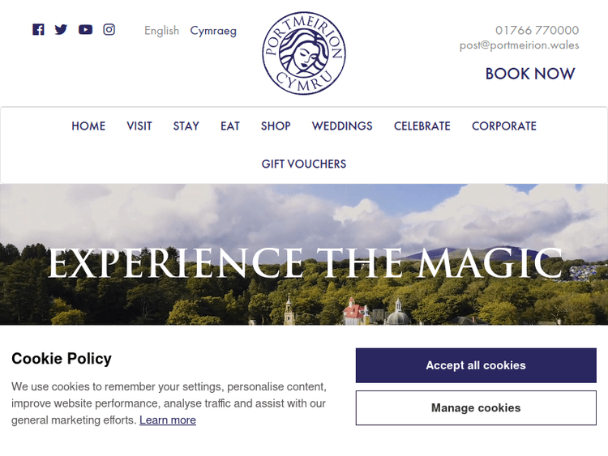The image size is (608, 456).
Task: Go to the CORPORATE page
Action: point(504,126)
